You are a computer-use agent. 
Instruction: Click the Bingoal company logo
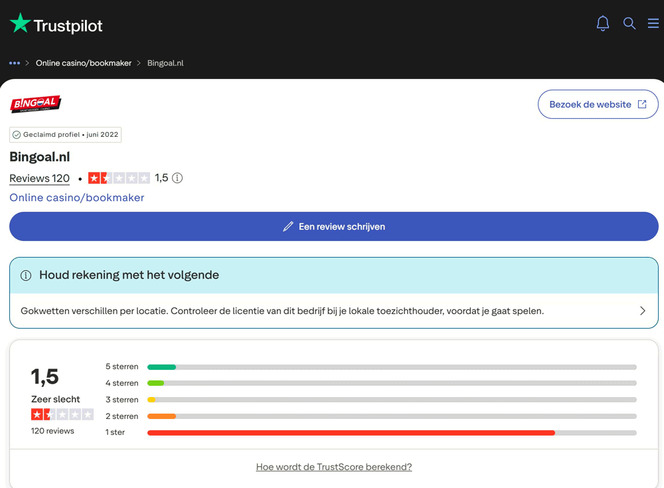point(36,104)
